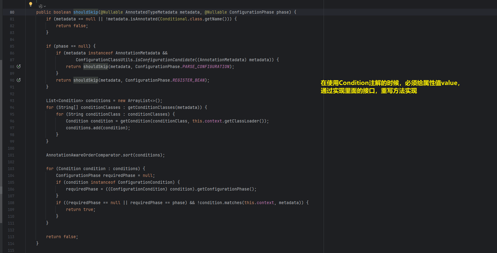Viewport: 497px width, 253px height.
Task: Click the yellow intention lightbulb icon
Action: (31, 4)
